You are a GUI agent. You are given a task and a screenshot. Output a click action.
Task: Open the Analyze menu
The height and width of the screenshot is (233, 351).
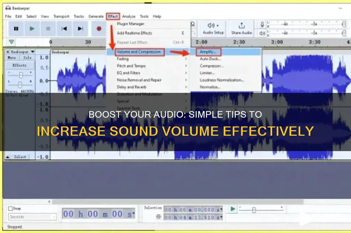pos(129,16)
